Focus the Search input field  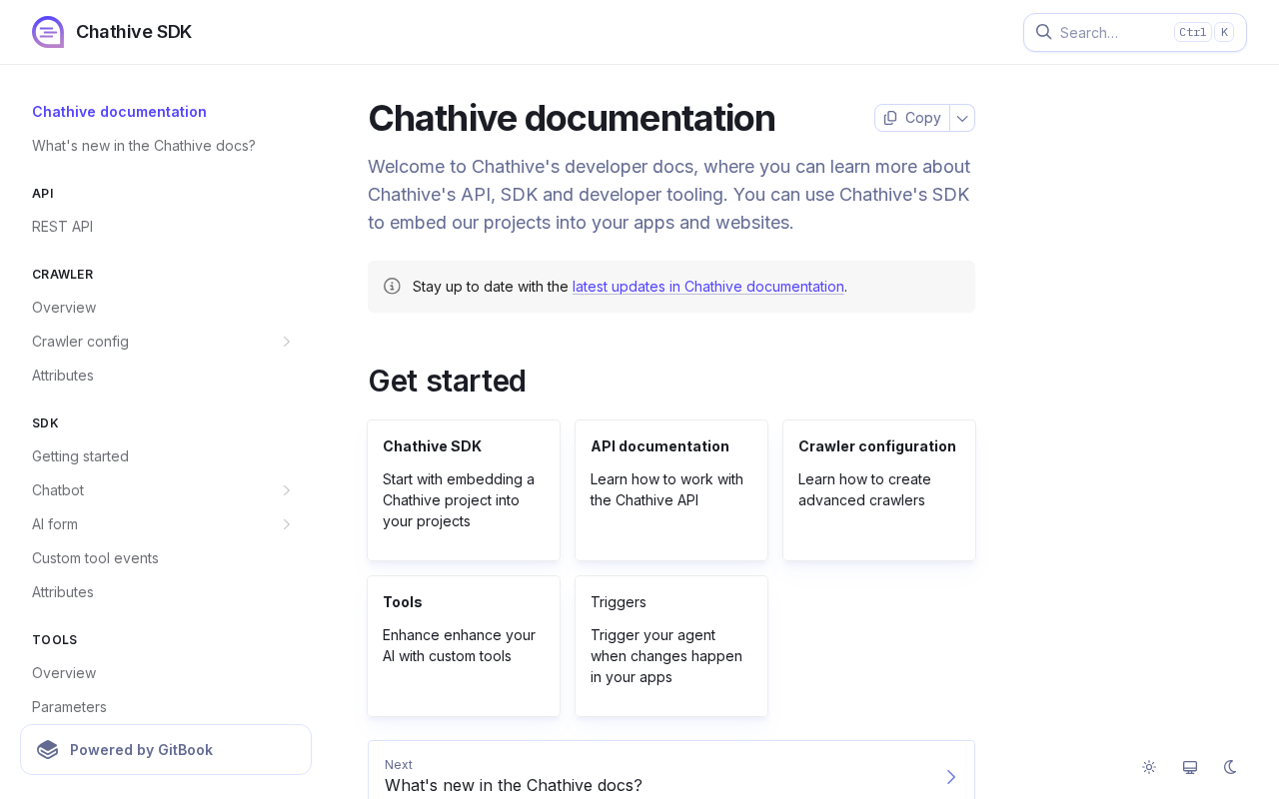[x=1135, y=32]
